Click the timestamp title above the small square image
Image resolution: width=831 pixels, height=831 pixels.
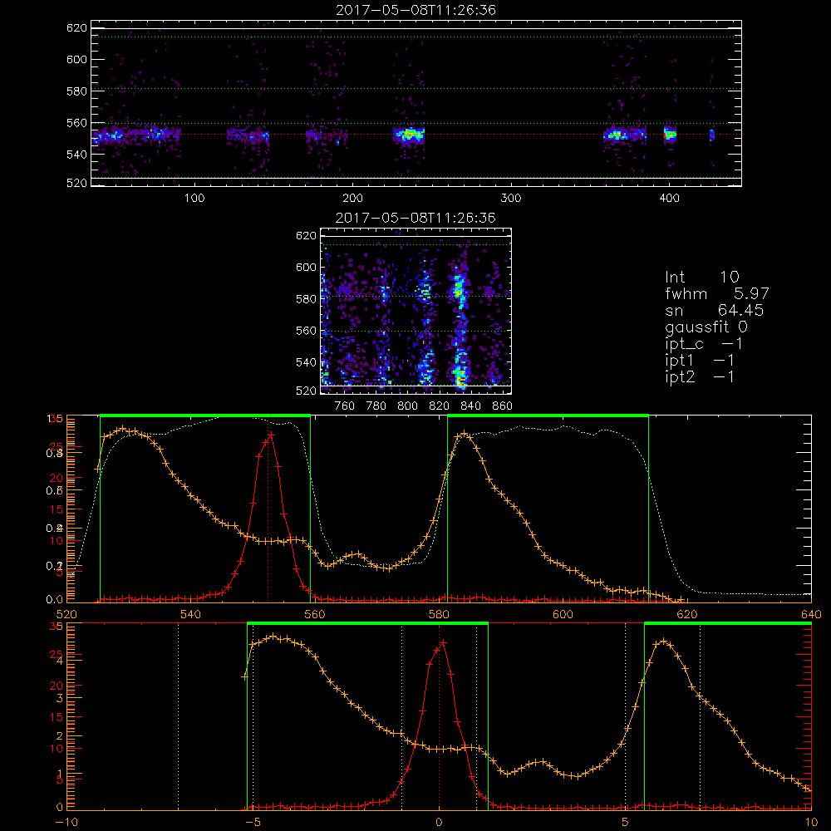tap(415, 218)
